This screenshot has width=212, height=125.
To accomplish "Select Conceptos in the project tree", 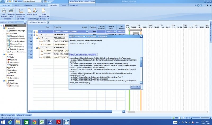I will (x=14, y=33).
